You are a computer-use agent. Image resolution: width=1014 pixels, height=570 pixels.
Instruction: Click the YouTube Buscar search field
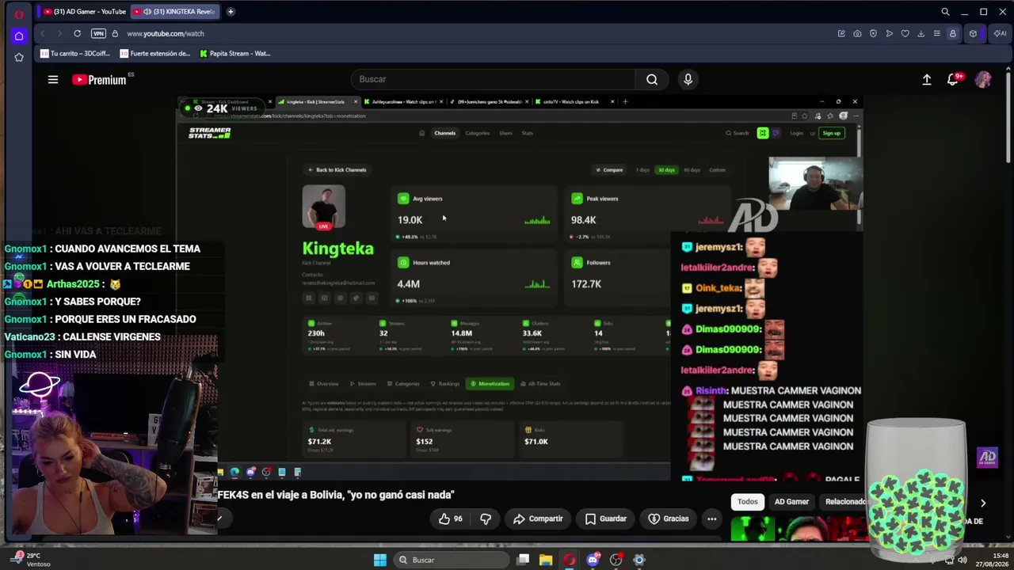(x=493, y=79)
